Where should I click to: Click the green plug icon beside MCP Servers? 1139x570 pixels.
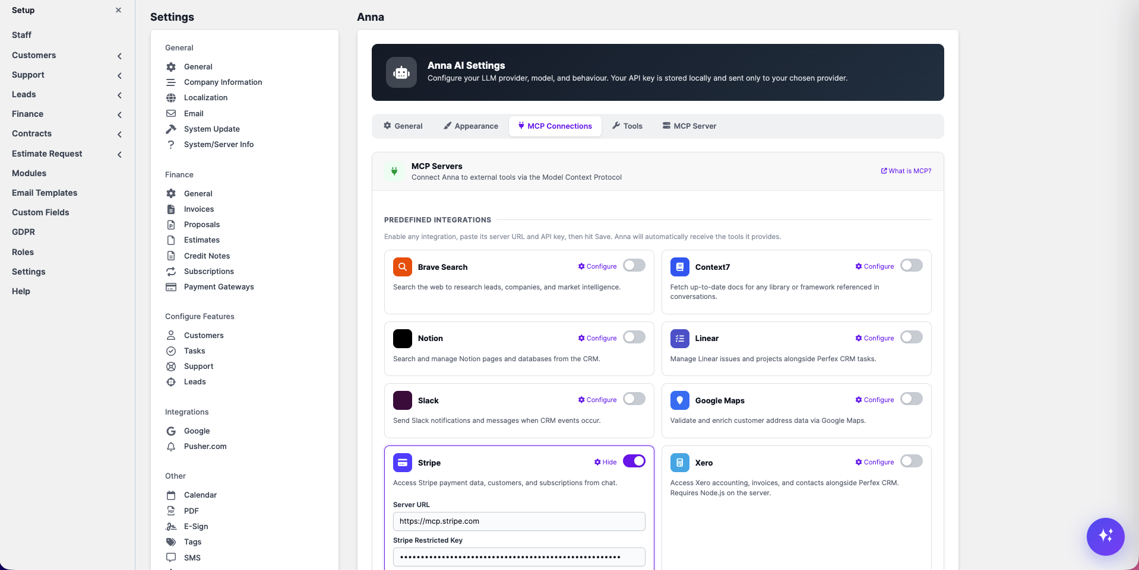point(394,171)
